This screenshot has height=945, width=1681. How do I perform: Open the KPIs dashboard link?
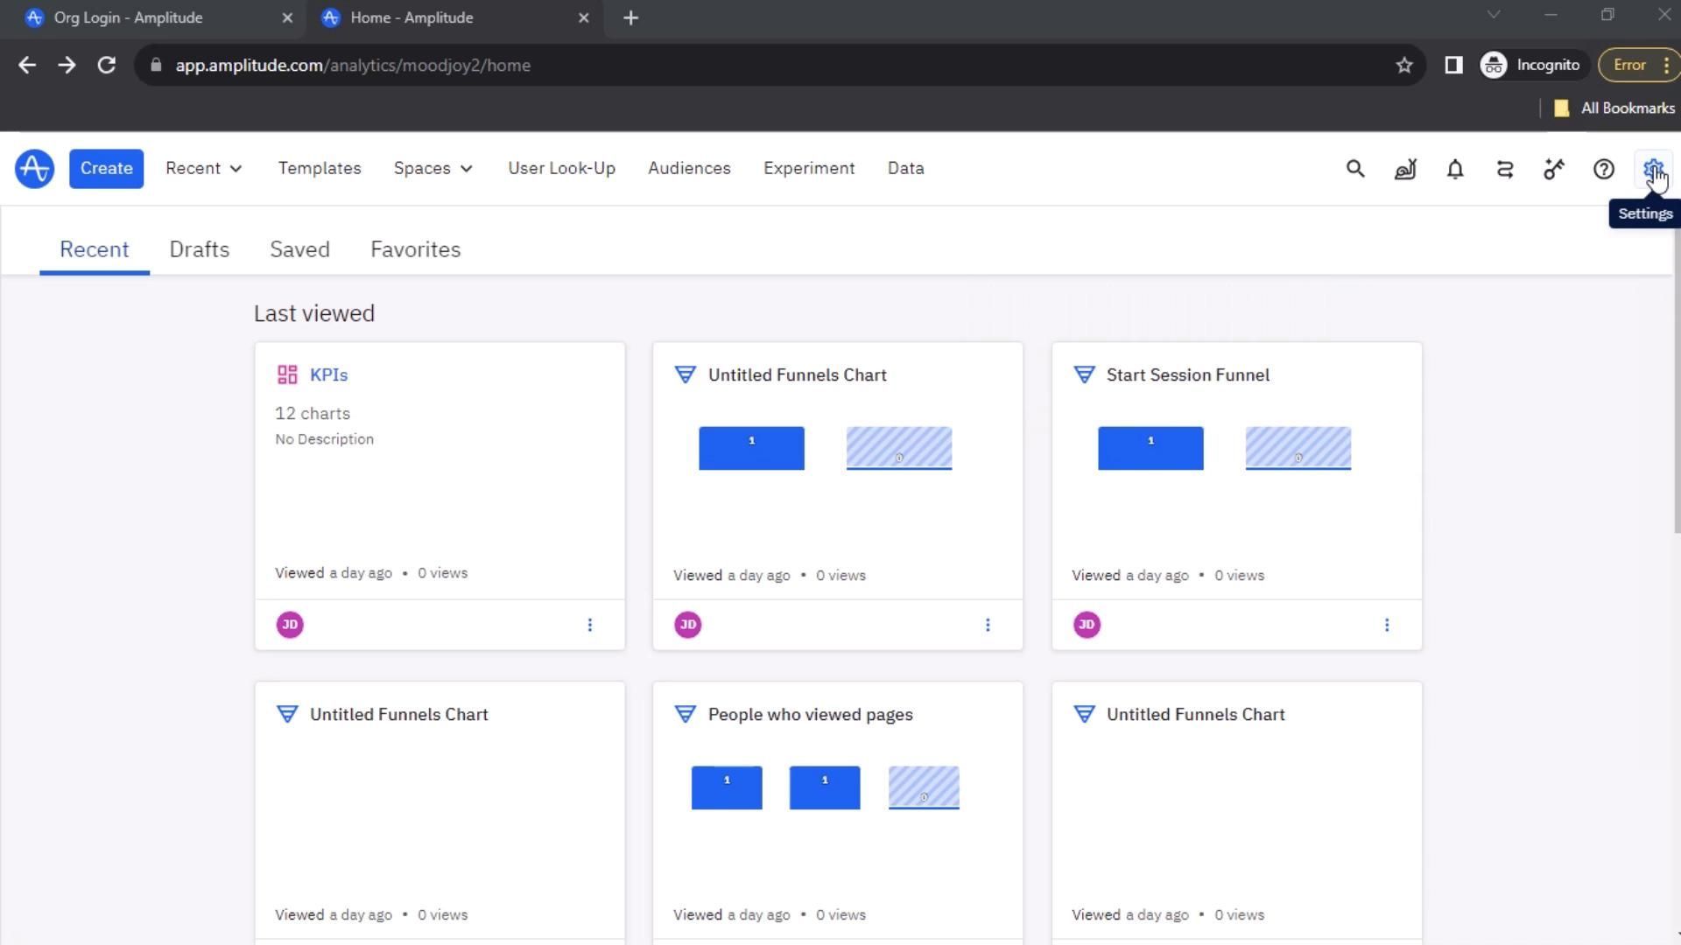(328, 374)
